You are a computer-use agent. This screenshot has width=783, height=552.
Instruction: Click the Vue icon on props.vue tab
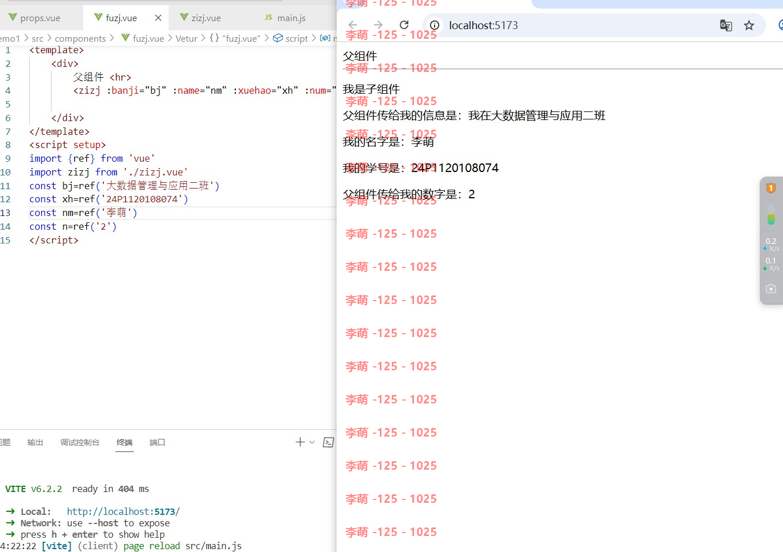[x=13, y=17]
